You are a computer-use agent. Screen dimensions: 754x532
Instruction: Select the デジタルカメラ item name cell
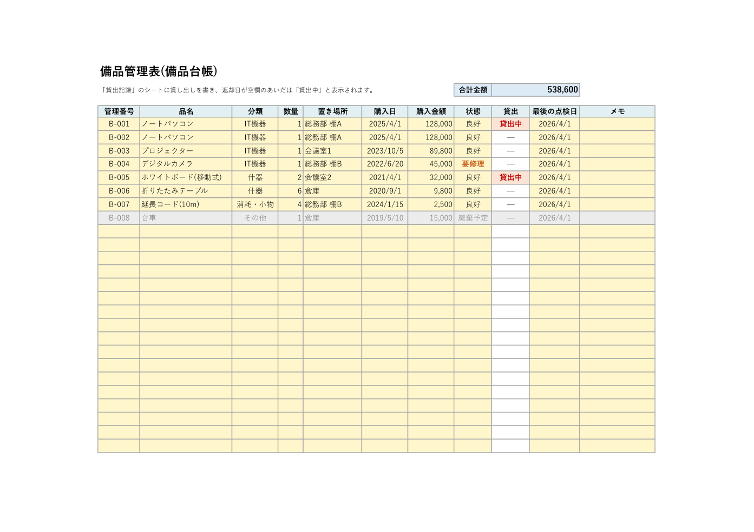tap(186, 164)
